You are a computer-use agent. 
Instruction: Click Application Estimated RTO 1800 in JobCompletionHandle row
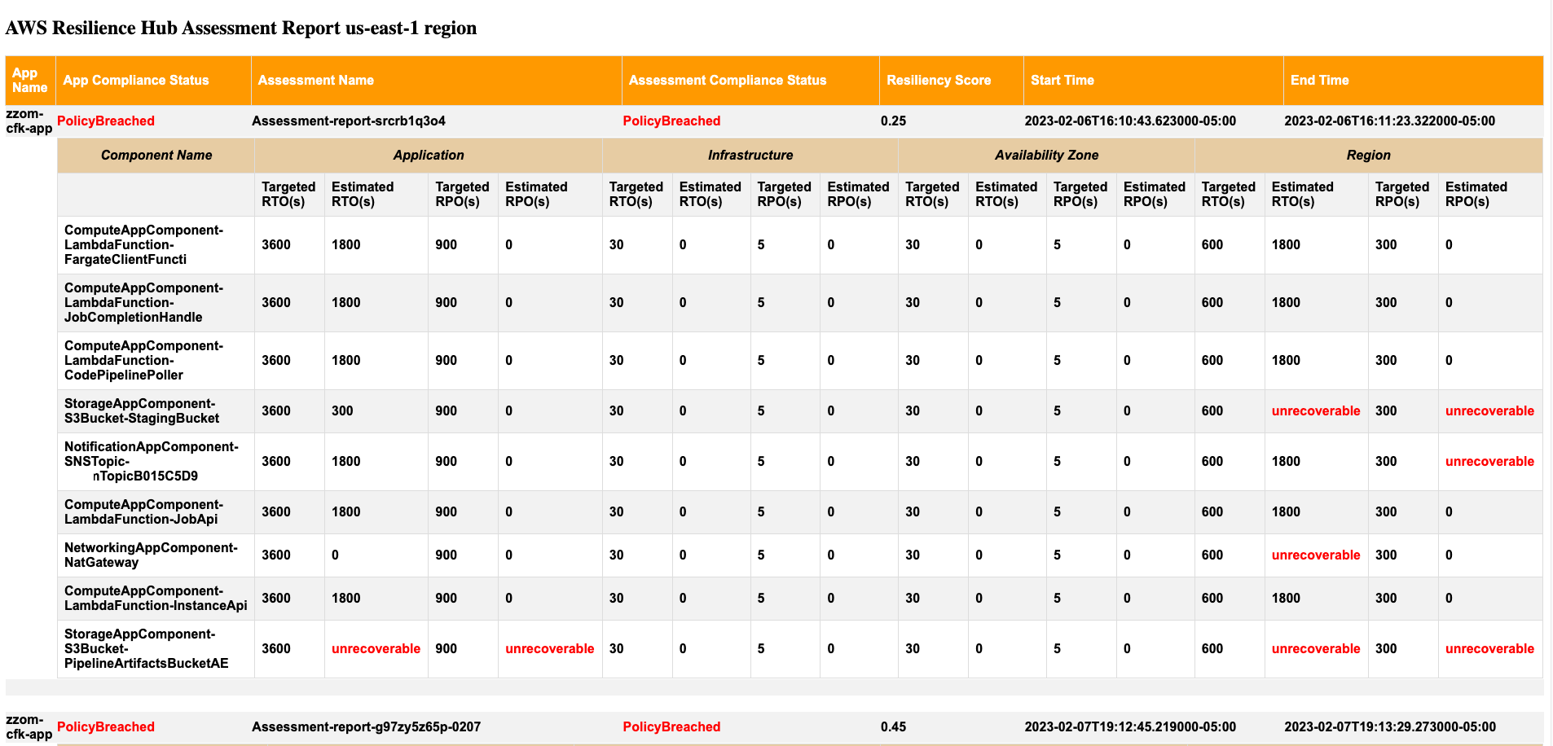[346, 303]
